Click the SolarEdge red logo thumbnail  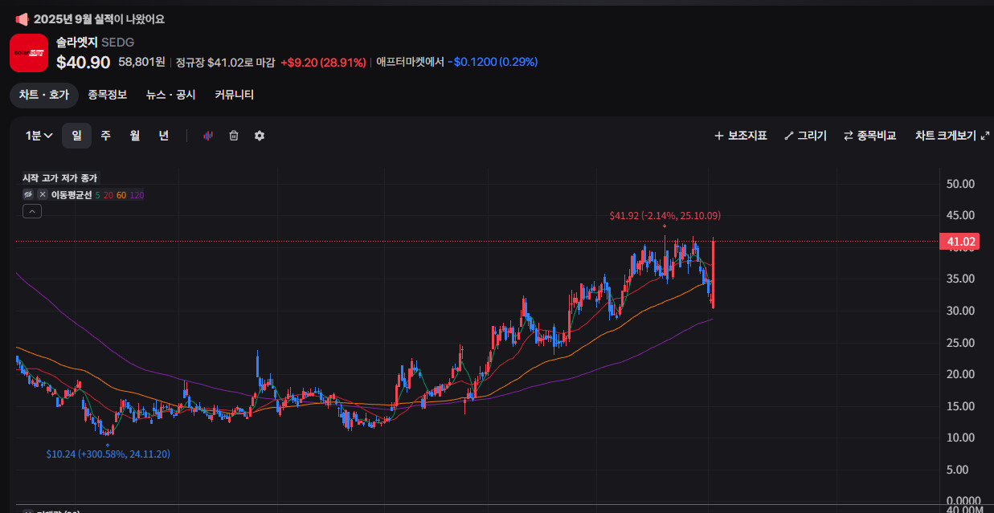(29, 53)
